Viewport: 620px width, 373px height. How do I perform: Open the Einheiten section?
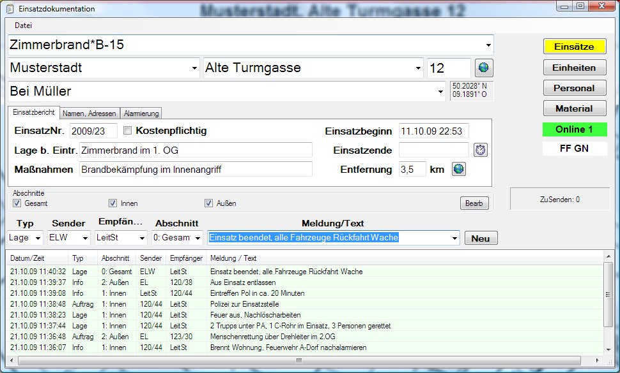[x=574, y=68]
